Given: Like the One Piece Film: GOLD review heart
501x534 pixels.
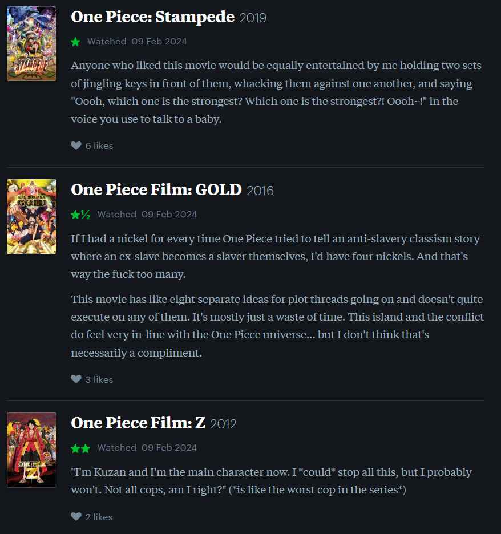Looking at the screenshot, I should [x=76, y=379].
